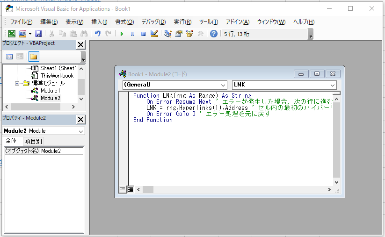Screen dimensions: 385x237
Task: Open VBA Help question mark icon
Action: pyautogui.click(x=214, y=34)
